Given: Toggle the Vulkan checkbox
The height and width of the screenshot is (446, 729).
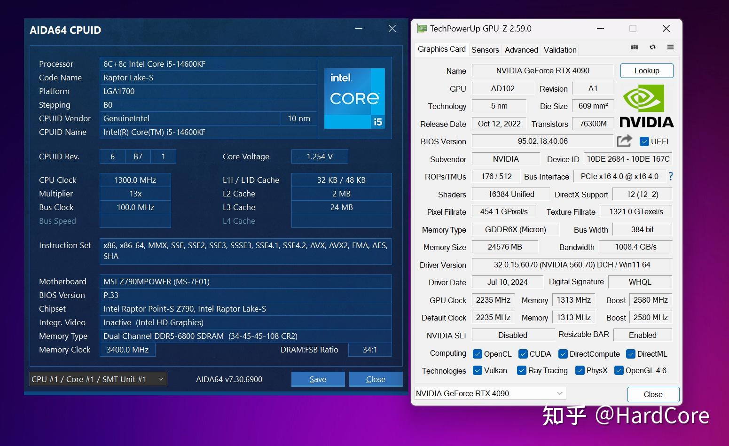Looking at the screenshot, I should [x=478, y=370].
